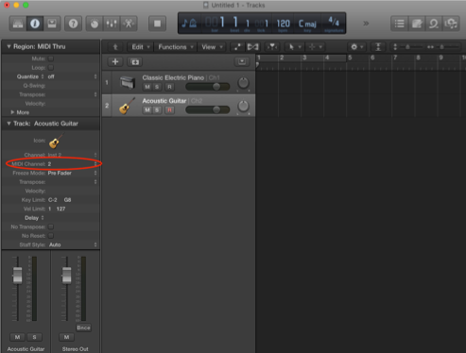Image resolution: width=466 pixels, height=353 pixels.
Task: Open the Toolbar display button
Action: coord(52,24)
